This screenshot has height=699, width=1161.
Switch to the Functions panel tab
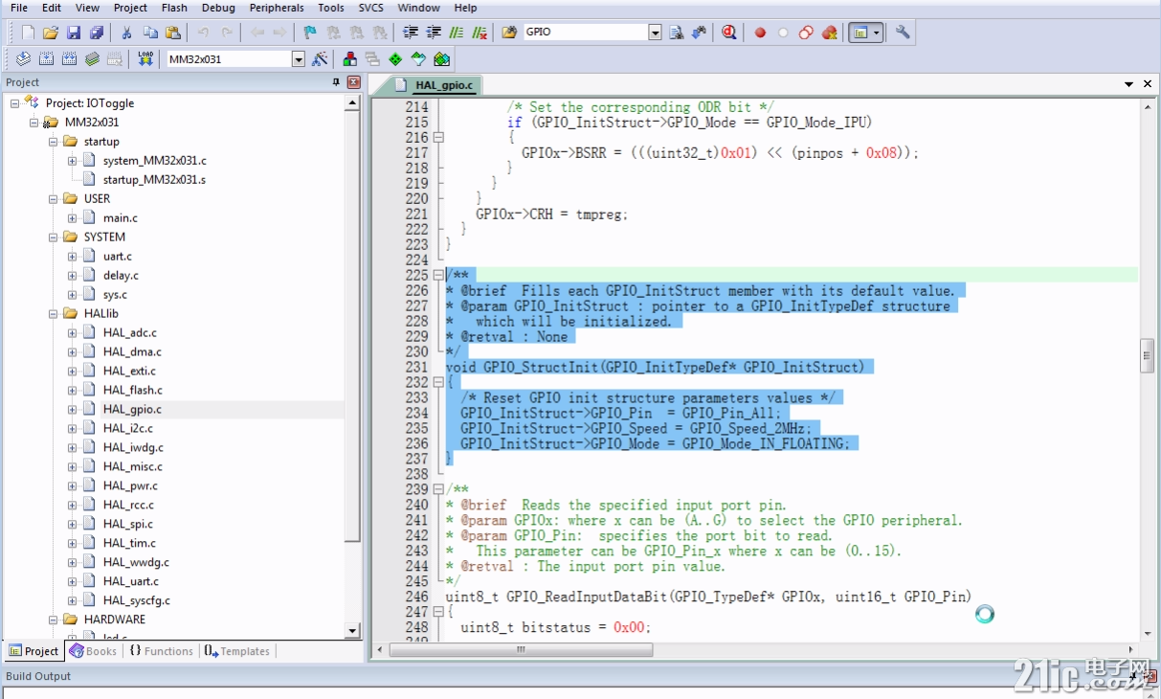162,651
